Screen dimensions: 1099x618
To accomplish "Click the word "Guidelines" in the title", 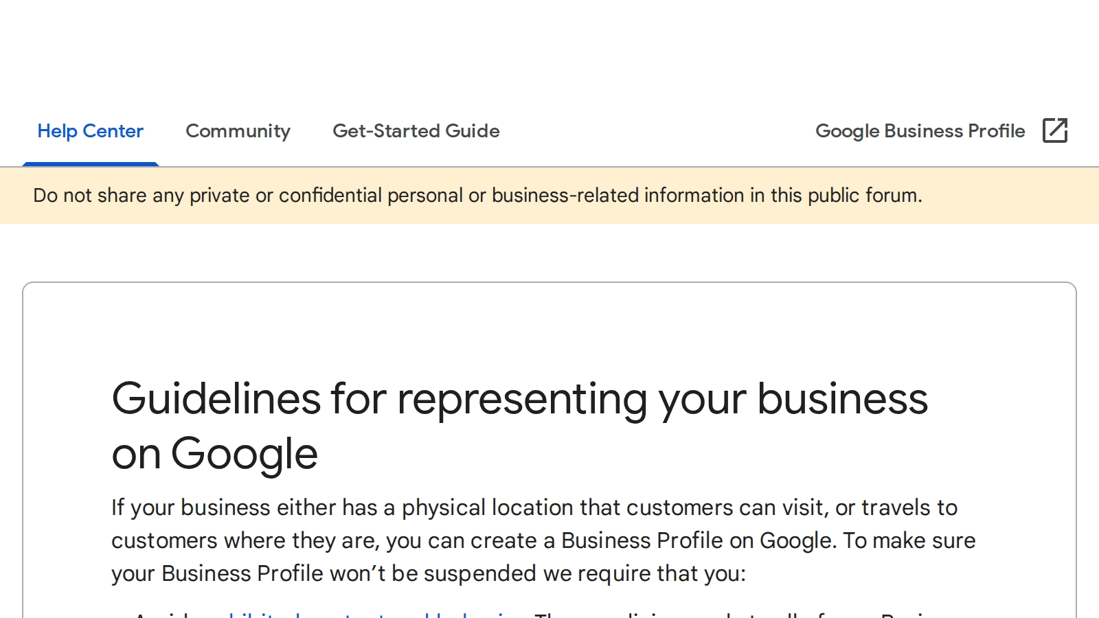I will click(x=216, y=399).
